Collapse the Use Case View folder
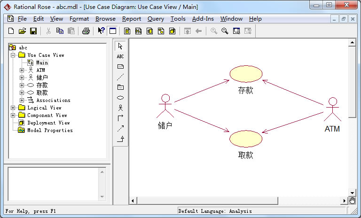The height and width of the screenshot is (218, 361). (x=13, y=55)
